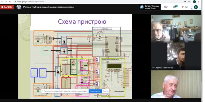Open options dots on Руслан Трубчанінов's video tile

tap(153, 68)
